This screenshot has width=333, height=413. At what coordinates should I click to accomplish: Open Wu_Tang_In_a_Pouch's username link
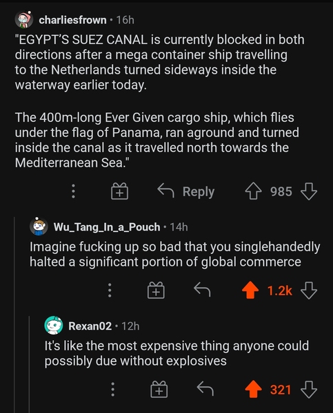click(x=107, y=226)
